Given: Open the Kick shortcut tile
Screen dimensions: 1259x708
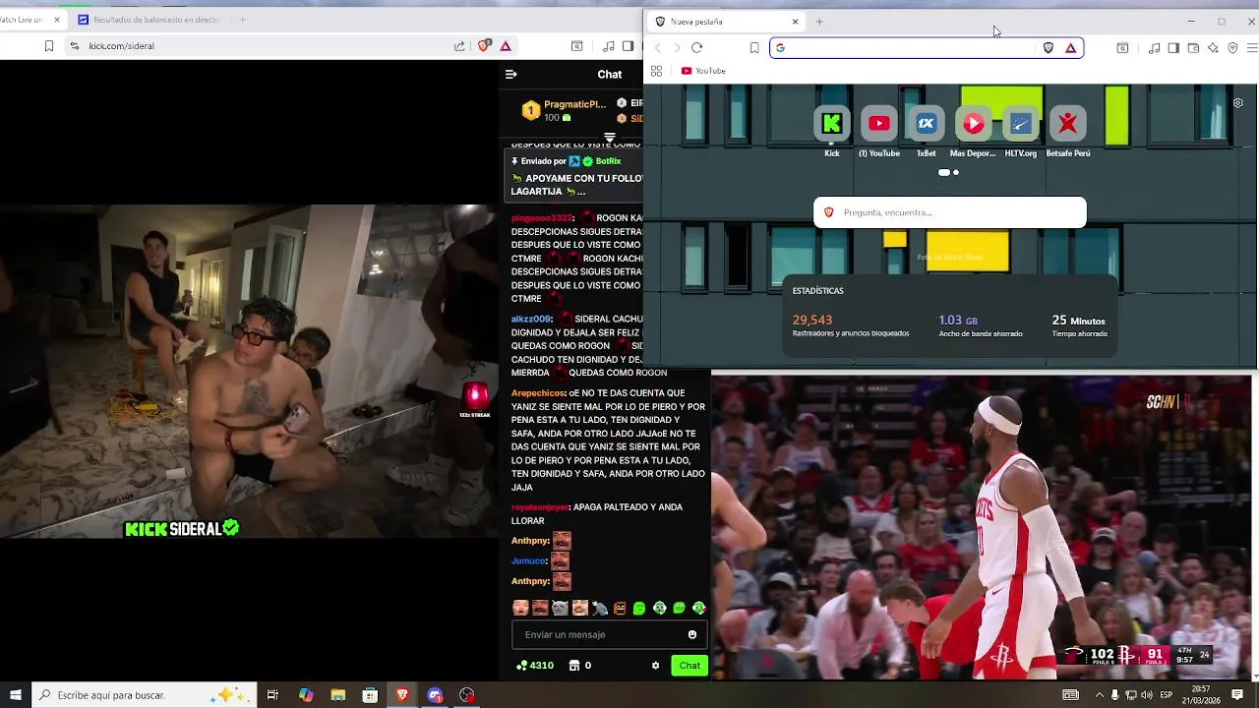Looking at the screenshot, I should pos(832,124).
